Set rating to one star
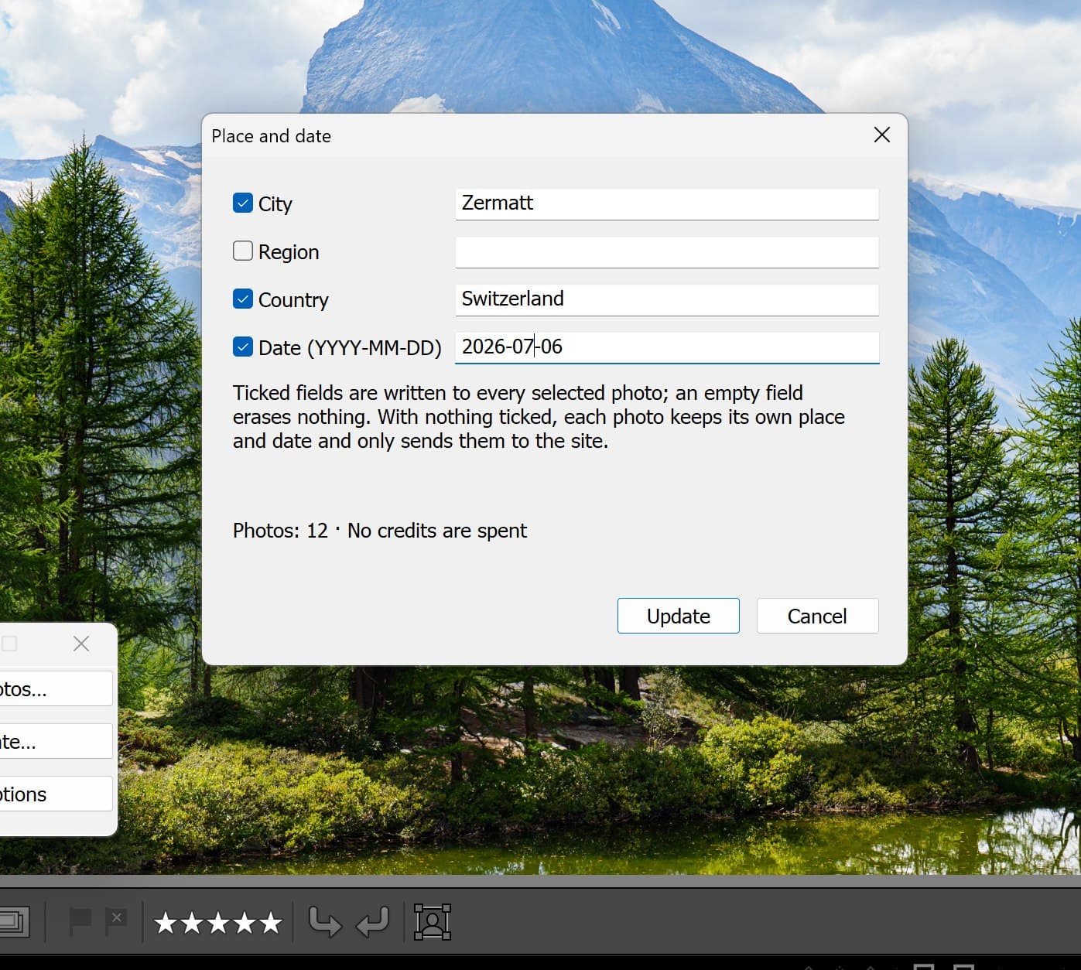The width and height of the screenshot is (1081, 970). point(165,922)
